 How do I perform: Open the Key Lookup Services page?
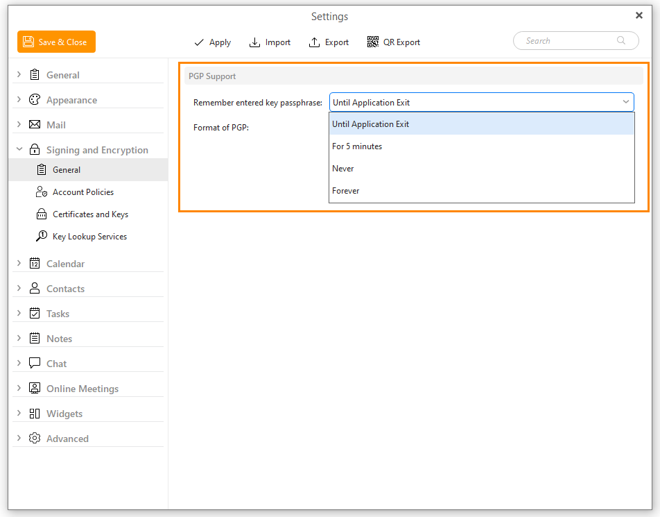(x=89, y=237)
